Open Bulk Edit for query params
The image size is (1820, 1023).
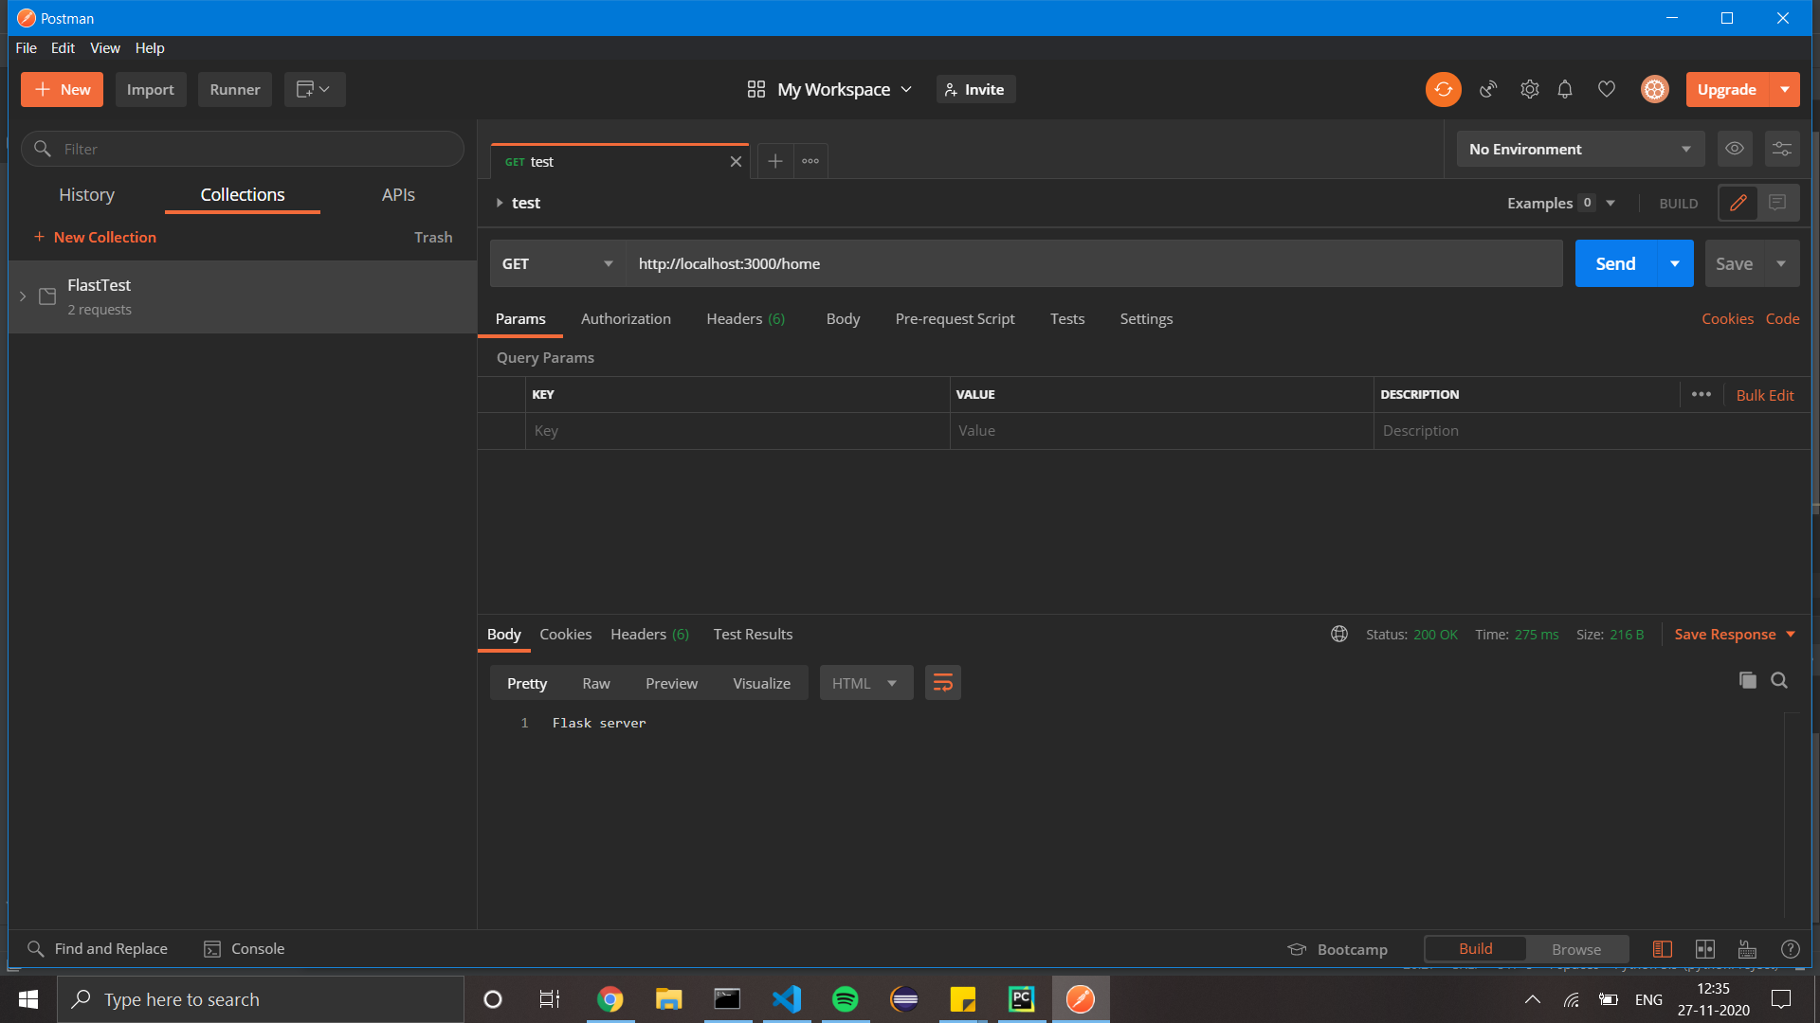point(1764,395)
